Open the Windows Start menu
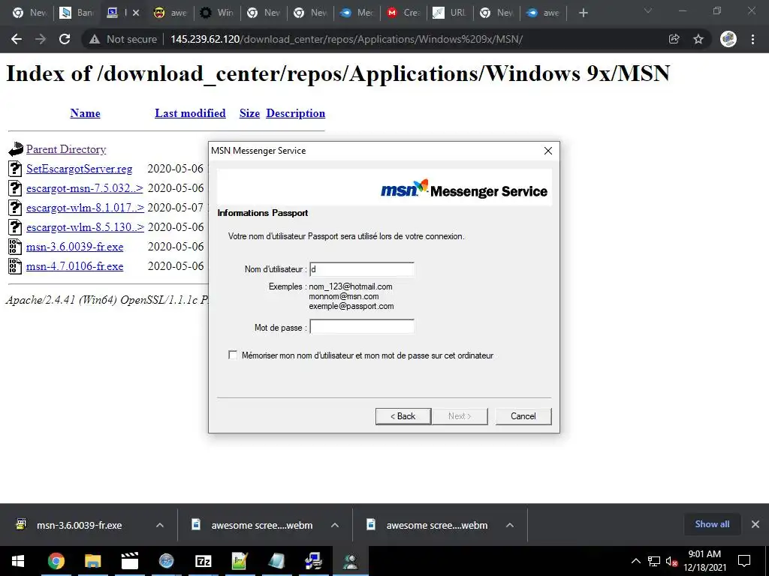The image size is (769, 576). click(x=18, y=561)
